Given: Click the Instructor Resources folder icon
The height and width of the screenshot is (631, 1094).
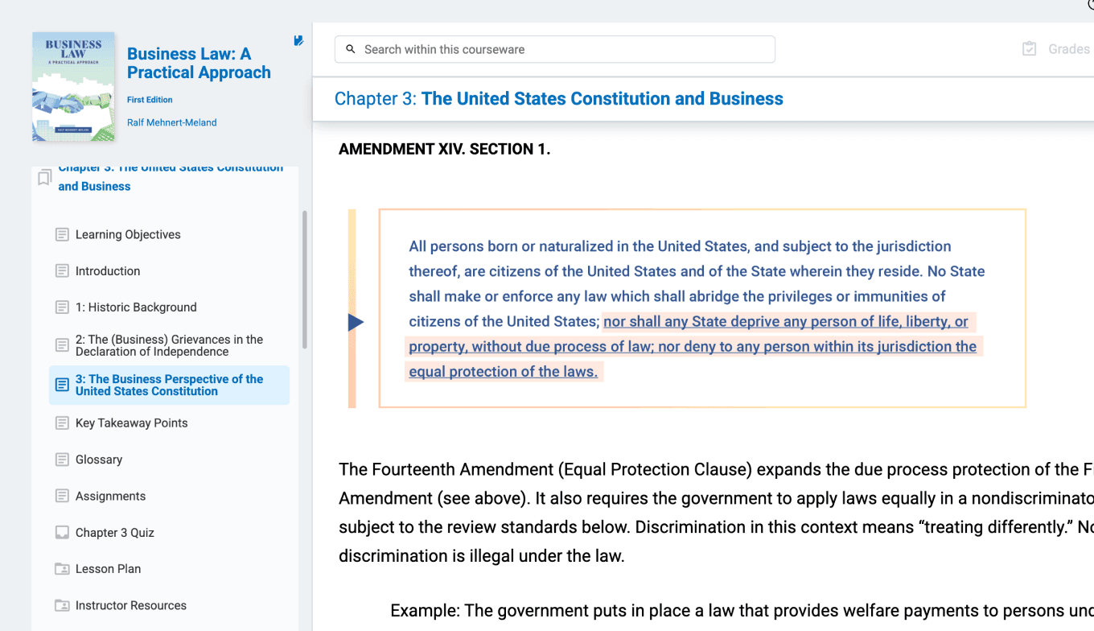Looking at the screenshot, I should pos(62,605).
